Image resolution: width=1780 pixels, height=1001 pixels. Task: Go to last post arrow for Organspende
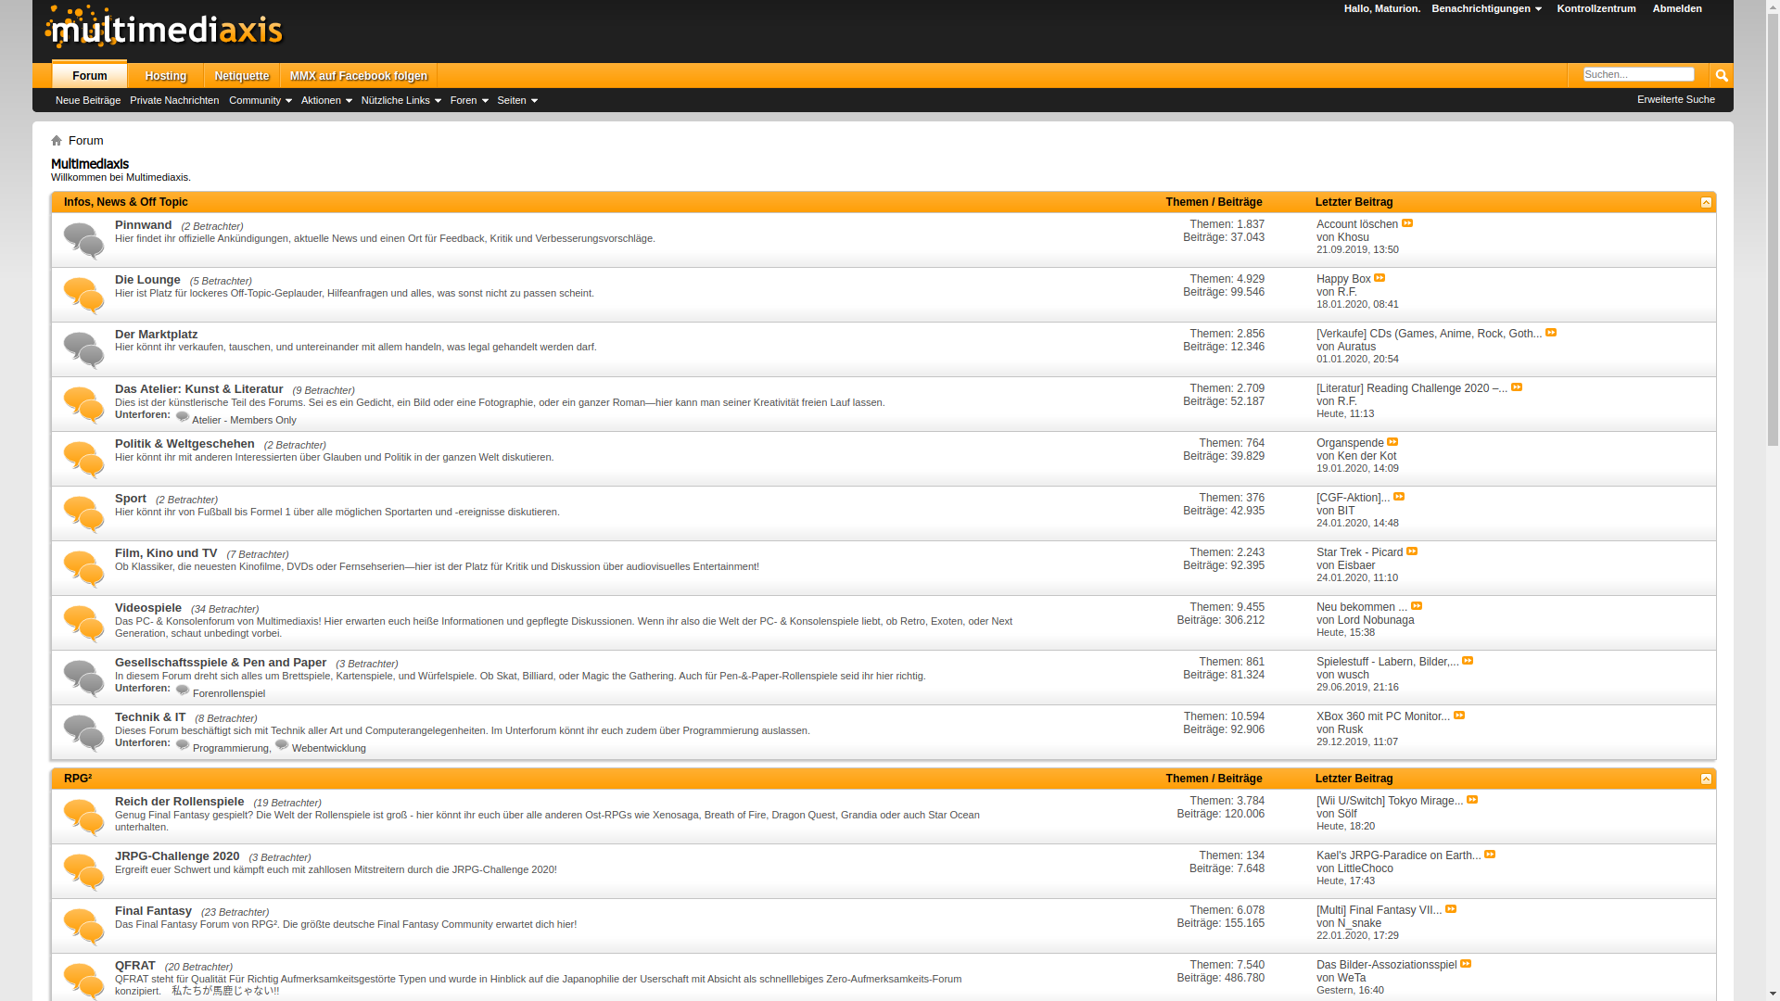(x=1392, y=442)
